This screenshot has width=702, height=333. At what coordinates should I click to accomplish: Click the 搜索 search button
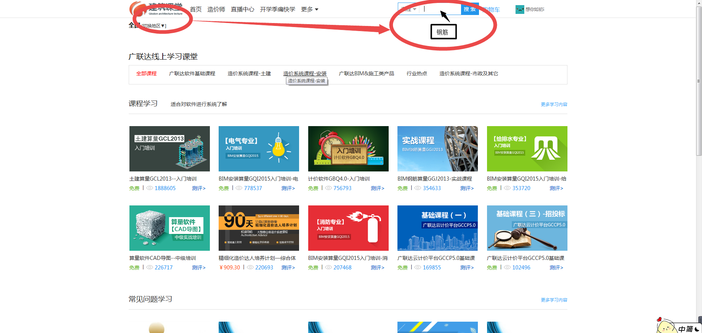[470, 9]
